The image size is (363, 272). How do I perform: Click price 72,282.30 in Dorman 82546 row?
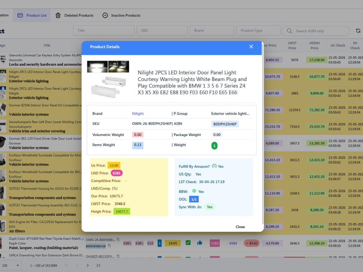click(x=317, y=110)
